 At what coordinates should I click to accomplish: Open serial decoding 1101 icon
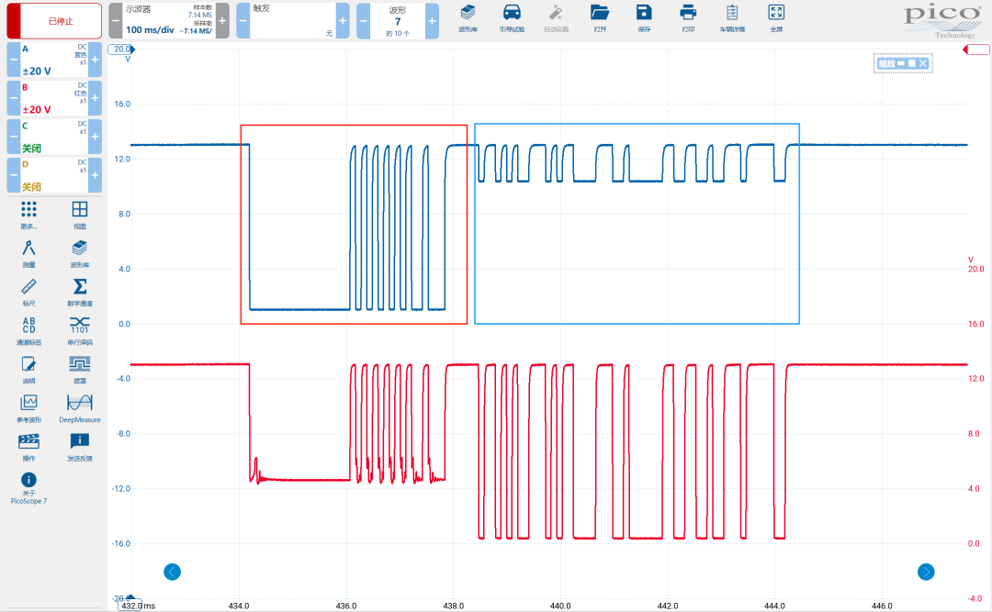(80, 331)
